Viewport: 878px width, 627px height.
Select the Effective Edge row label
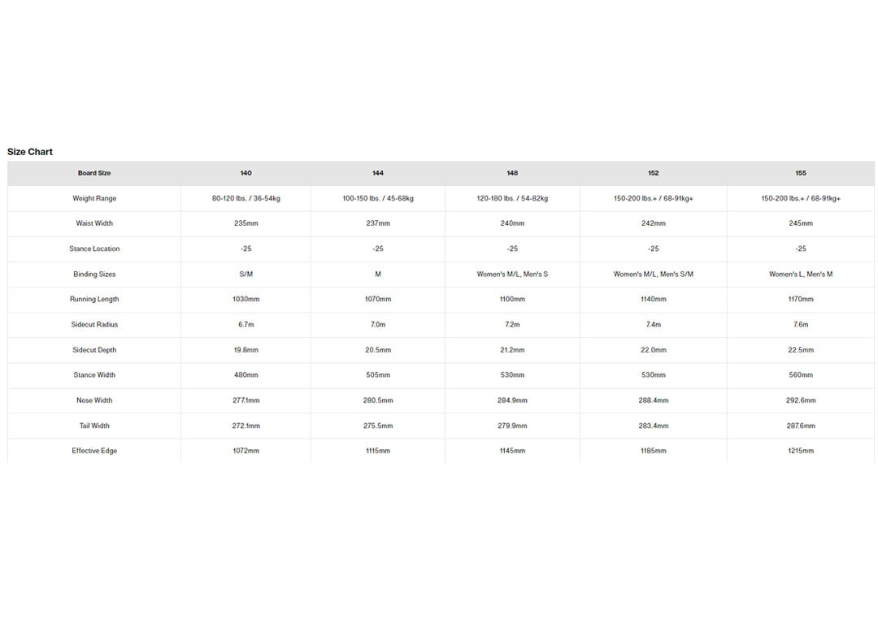point(94,451)
